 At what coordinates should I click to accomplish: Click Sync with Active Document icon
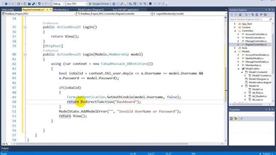pos(253,15)
